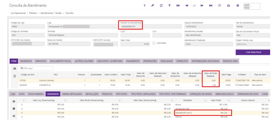Open the Valor Liq. Showrooming column filter
This screenshot has width=277, height=125.
[65, 100]
